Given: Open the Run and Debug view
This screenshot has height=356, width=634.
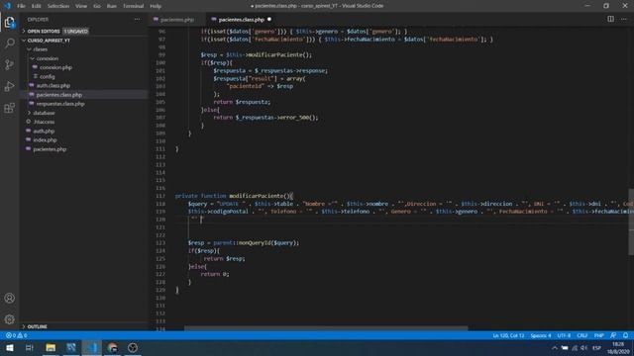Looking at the screenshot, I should pos(9,86).
